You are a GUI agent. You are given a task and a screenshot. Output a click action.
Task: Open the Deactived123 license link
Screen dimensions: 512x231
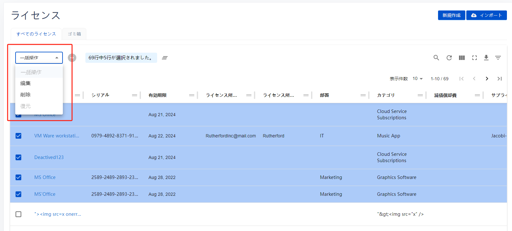click(49, 157)
